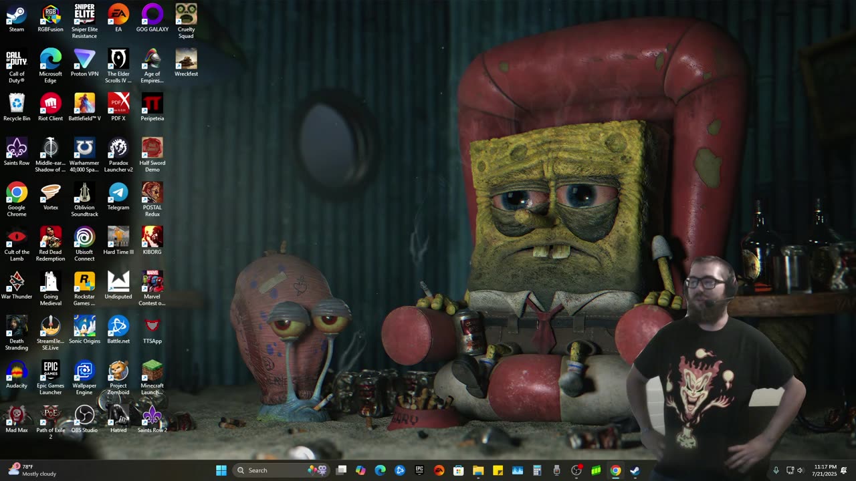Viewport: 856px width, 481px height.
Task: Select the Warhammer 40,000 desktop shortcut
Action: pyautogui.click(x=84, y=155)
